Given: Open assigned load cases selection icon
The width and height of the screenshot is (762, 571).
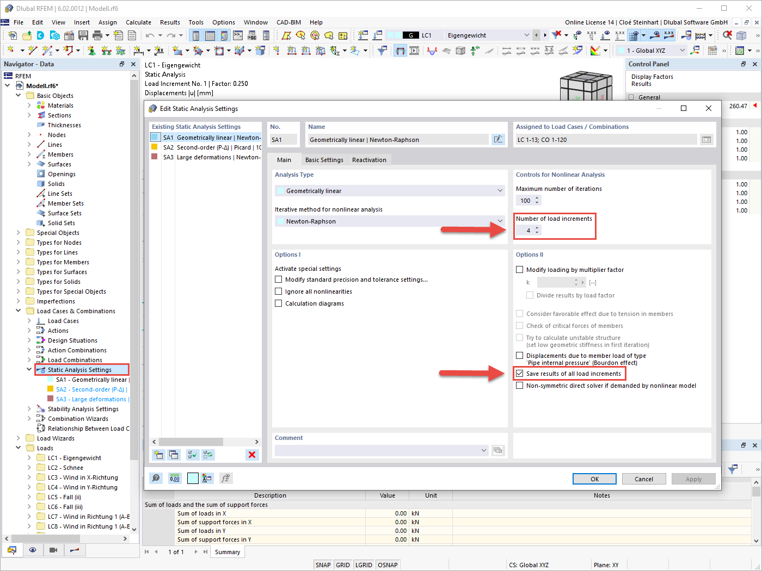Looking at the screenshot, I should coord(706,139).
